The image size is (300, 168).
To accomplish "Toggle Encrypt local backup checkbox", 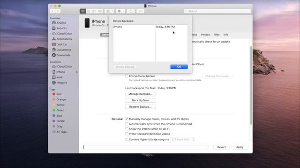I will tap(127, 76).
